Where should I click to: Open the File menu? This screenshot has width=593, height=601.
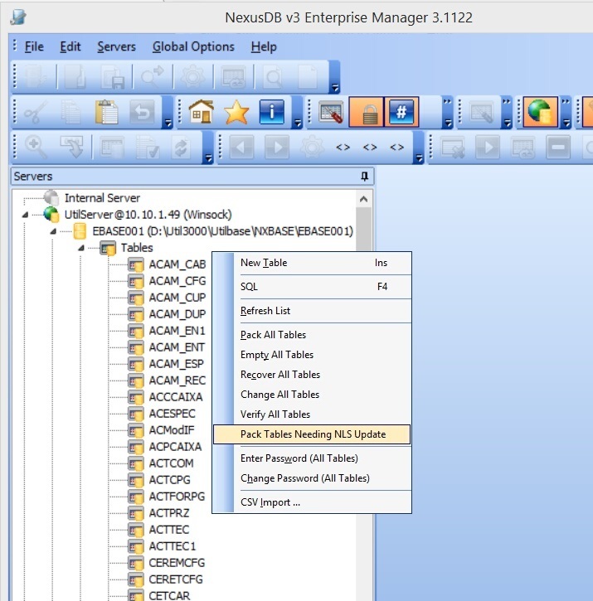pos(34,46)
